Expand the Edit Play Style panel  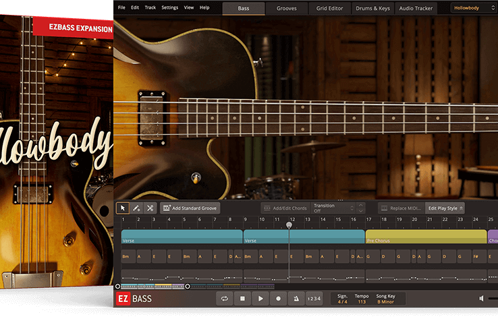pyautogui.click(x=445, y=208)
